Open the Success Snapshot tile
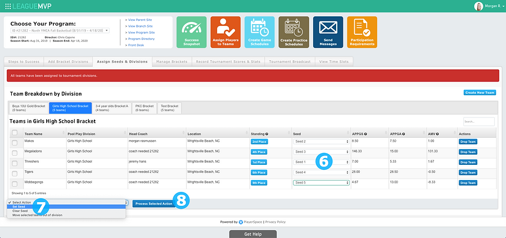Screen dimensions: 506x238 pos(191,32)
